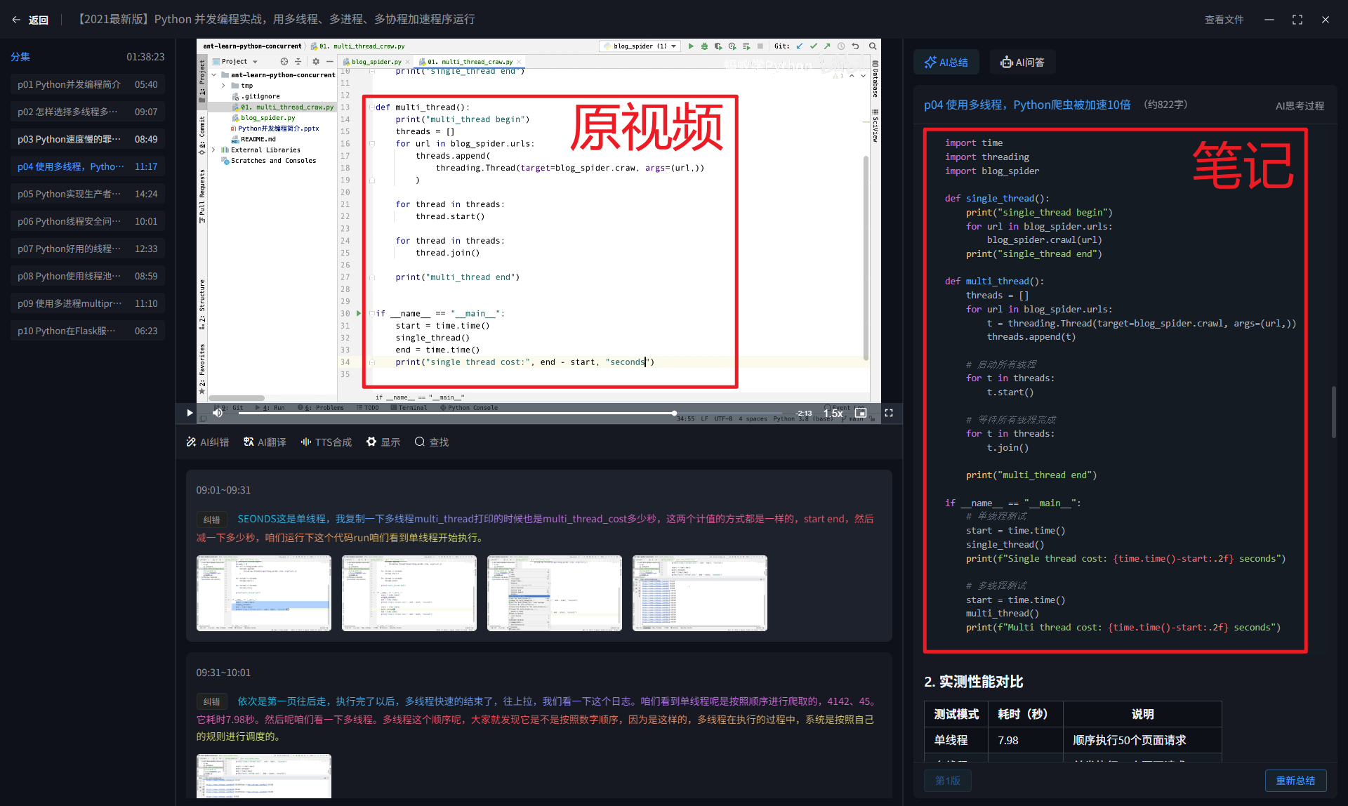
Task: Select episode p06 Python线程安全问
Action: [x=88, y=221]
